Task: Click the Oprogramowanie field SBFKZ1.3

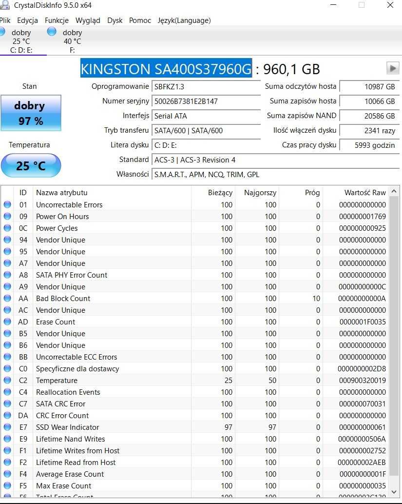Action: [x=206, y=86]
